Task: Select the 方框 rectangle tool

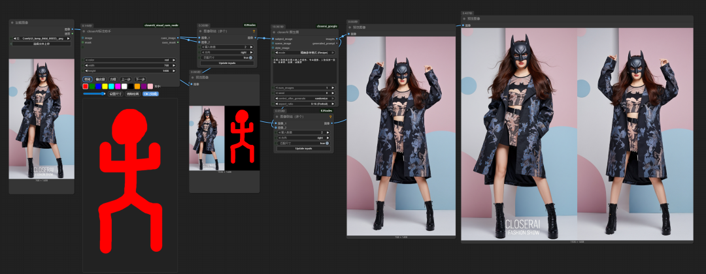Action: pyautogui.click(x=113, y=79)
